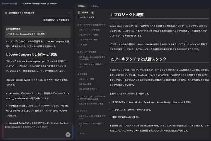
Task: Open the 1fad6ff commit version chip
Action: coord(83,13)
